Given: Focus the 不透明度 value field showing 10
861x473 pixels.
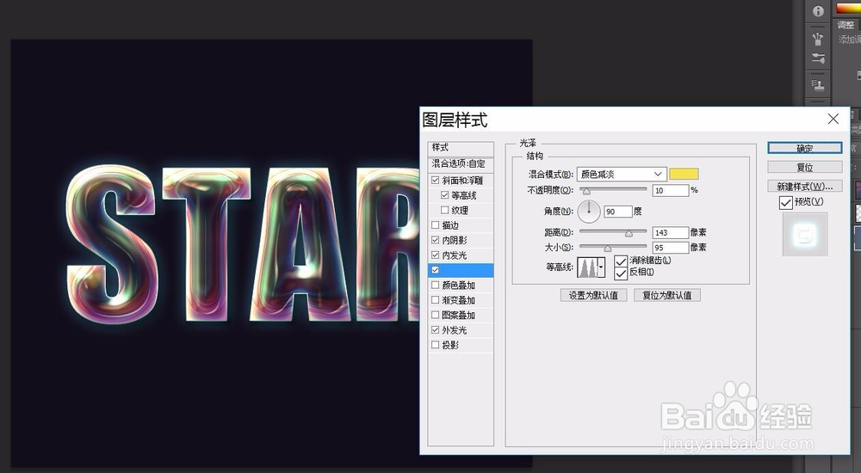Looking at the screenshot, I should click(671, 190).
